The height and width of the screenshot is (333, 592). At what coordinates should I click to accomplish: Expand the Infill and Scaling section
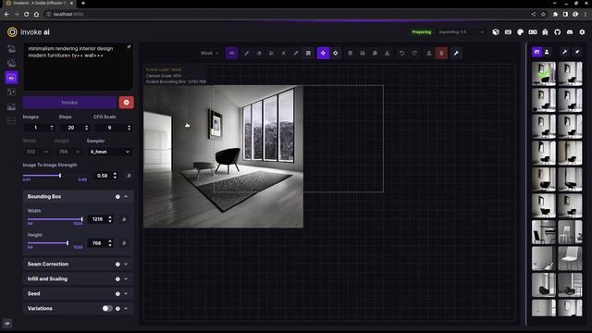point(78,278)
